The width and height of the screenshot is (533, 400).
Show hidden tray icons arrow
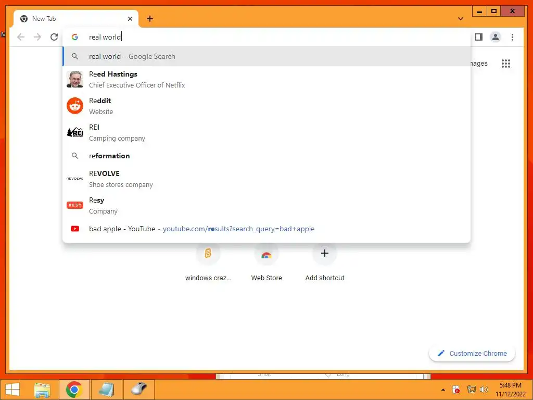pos(443,390)
